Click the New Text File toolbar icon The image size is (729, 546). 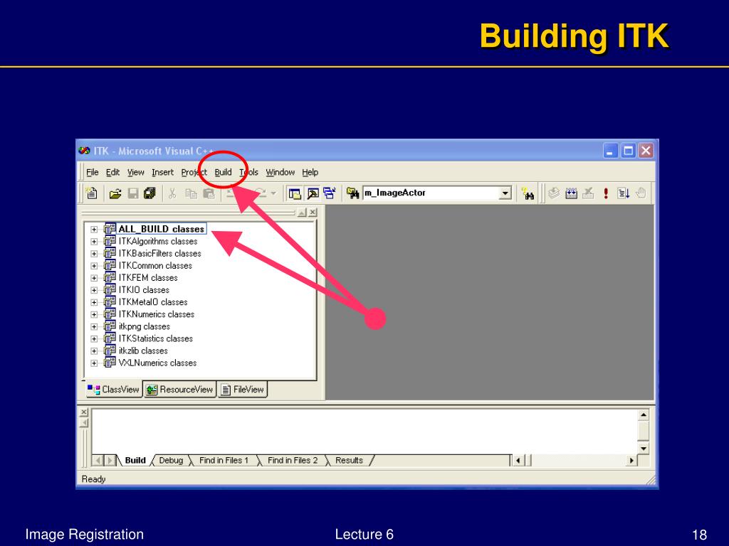pyautogui.click(x=92, y=193)
